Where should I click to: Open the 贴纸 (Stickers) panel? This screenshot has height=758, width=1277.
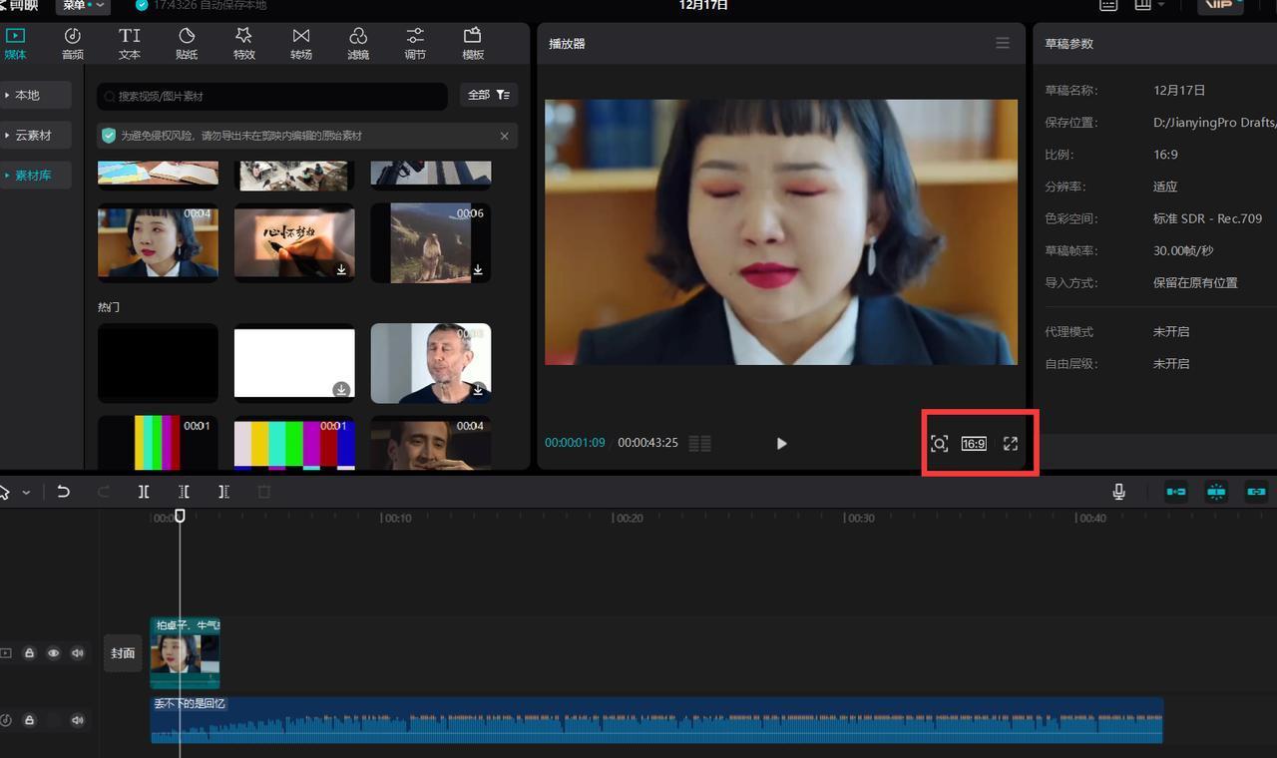pos(187,44)
